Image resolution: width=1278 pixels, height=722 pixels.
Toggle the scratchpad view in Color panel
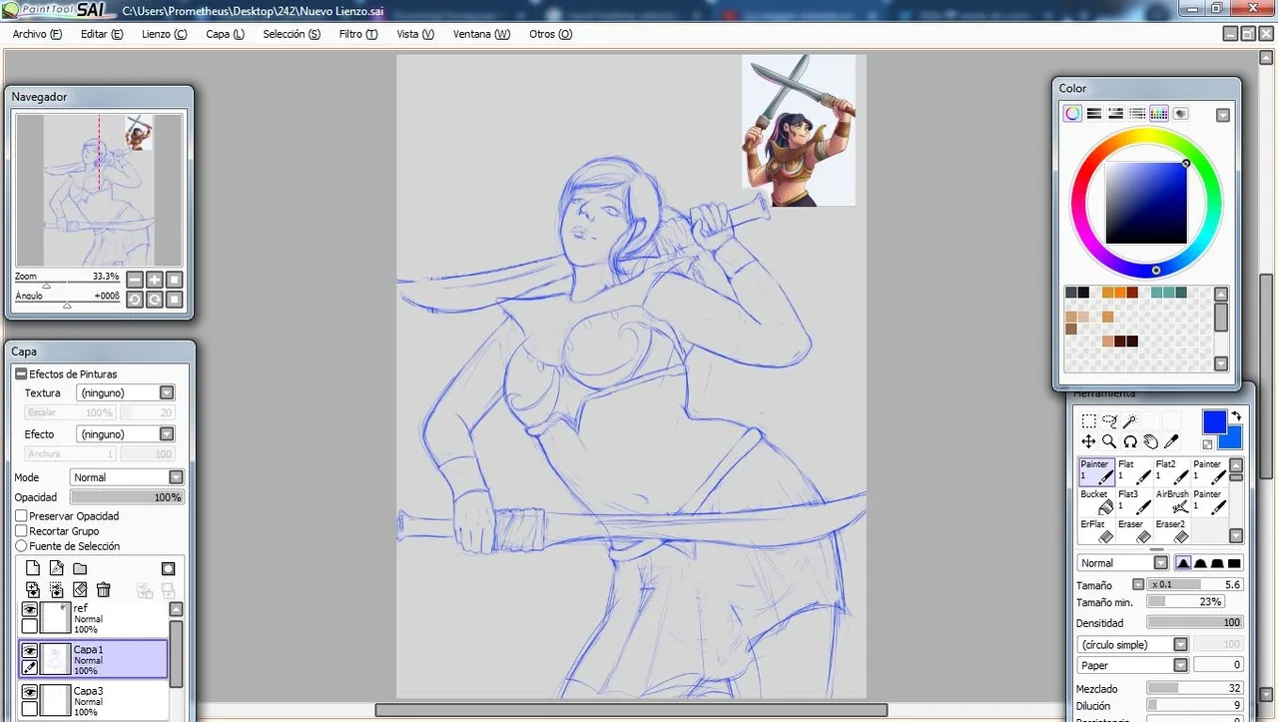click(1181, 114)
